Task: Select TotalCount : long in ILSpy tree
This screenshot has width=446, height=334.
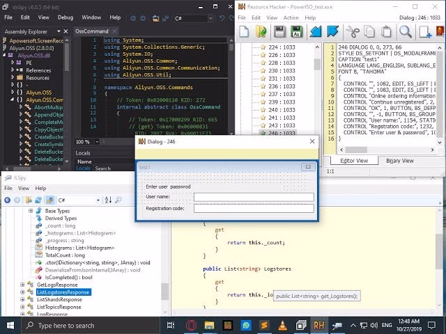Action: (x=65, y=255)
